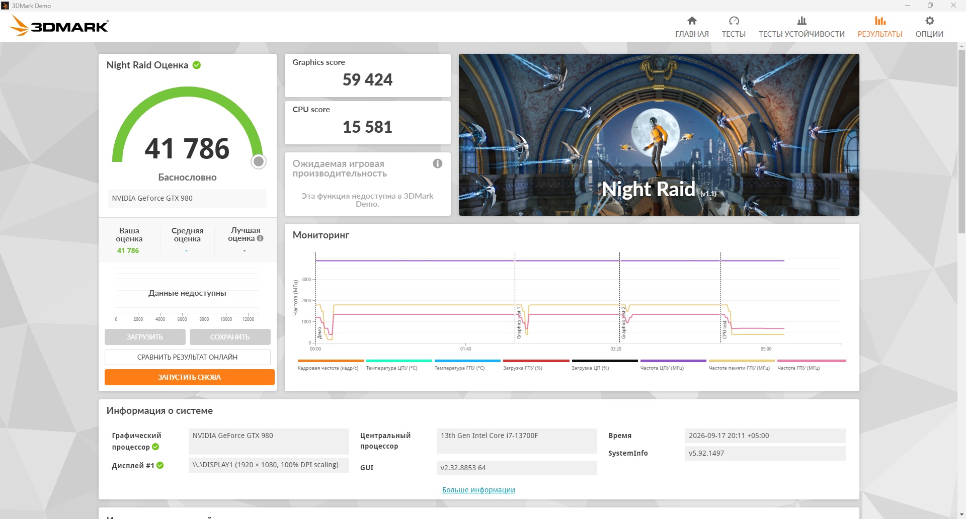Viewport: 966px width, 519px height.
Task: Toggle Частота памяти ГПУ legend swatch
Action: click(x=742, y=361)
